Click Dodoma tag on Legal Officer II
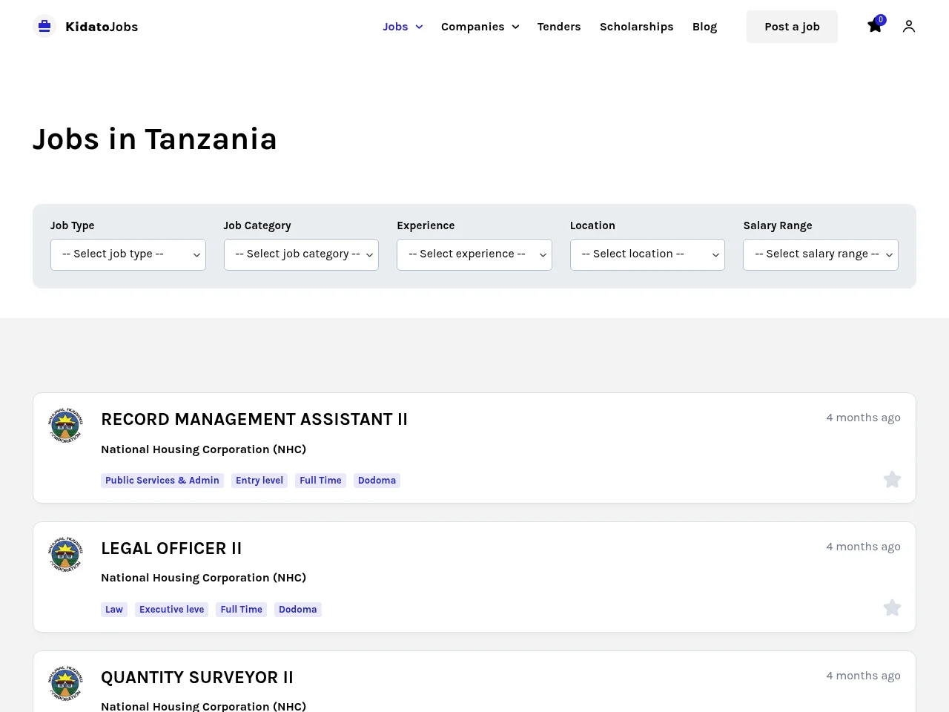The height and width of the screenshot is (712, 949). [x=298, y=610]
